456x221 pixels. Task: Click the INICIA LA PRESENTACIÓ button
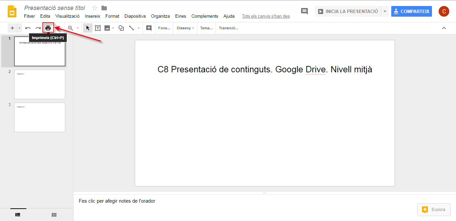[x=348, y=11]
